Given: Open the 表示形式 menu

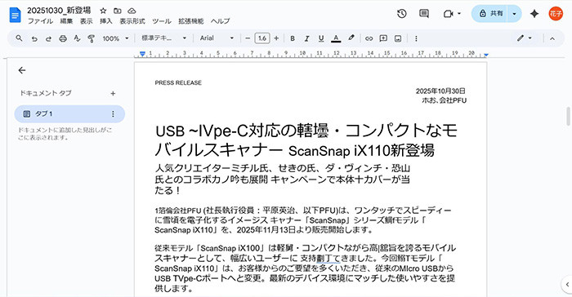Looking at the screenshot, I should (132, 21).
